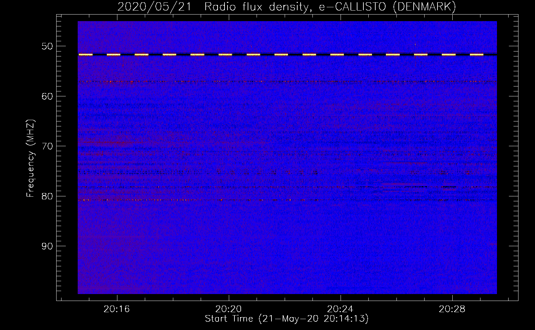Click the plot title 'Radio flux density, e-CALLISTO (DENMARK)'

[x=330, y=7]
